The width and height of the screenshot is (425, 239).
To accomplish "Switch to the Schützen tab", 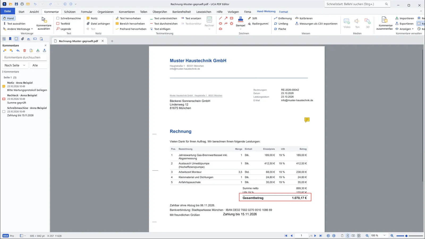I will (70, 12).
